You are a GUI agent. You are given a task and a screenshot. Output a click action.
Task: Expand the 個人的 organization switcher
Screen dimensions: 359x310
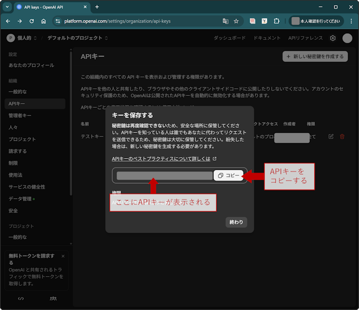coord(23,38)
